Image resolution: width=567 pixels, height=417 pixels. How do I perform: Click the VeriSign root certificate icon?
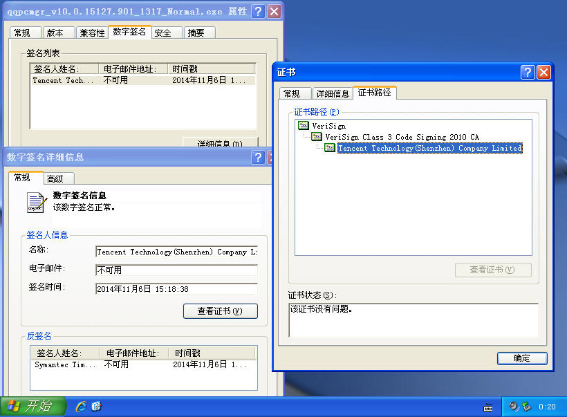304,125
